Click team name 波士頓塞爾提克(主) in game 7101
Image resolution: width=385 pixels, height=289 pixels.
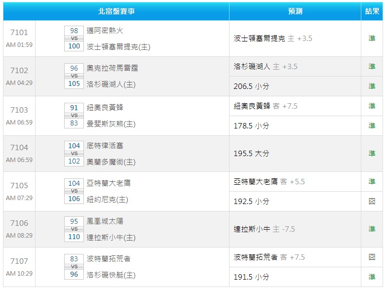(x=118, y=47)
